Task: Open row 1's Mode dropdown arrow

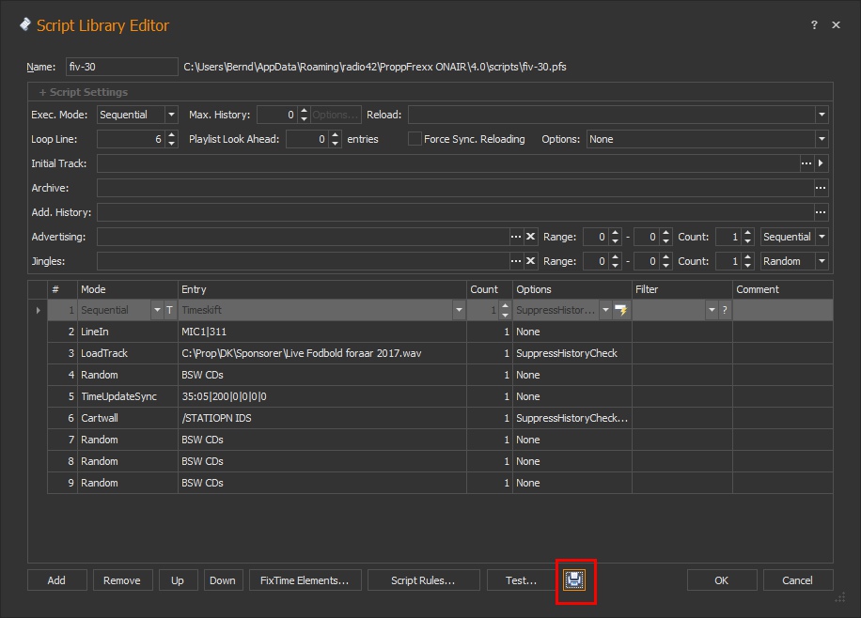Action: (x=157, y=310)
